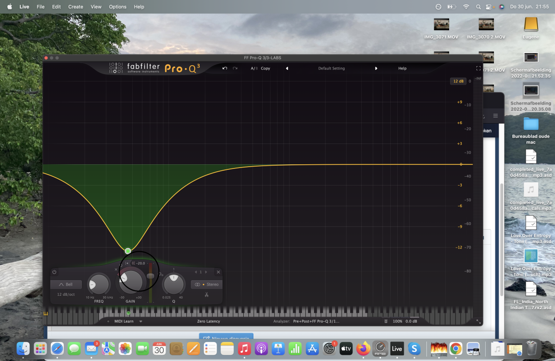Open the Default Setting preset menu
This screenshot has height=361, width=555.
332,68
